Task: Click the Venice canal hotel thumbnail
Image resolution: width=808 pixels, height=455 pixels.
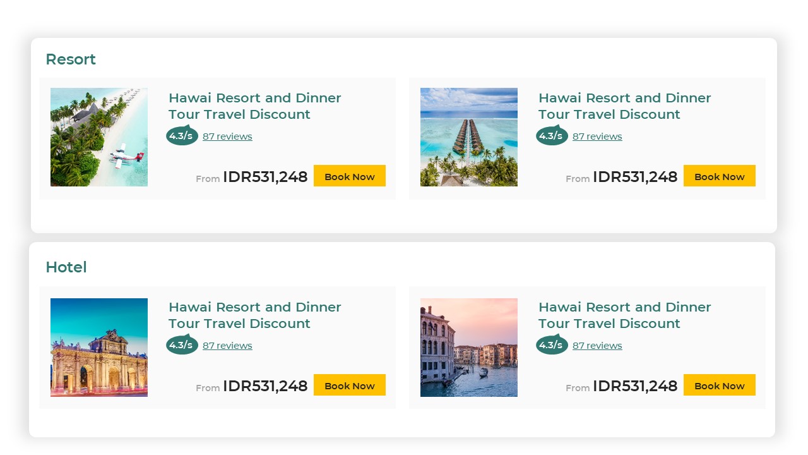Action: coord(469,347)
